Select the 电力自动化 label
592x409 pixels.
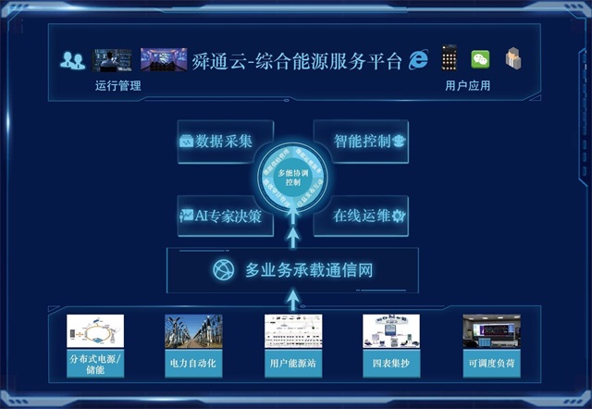pos(193,364)
